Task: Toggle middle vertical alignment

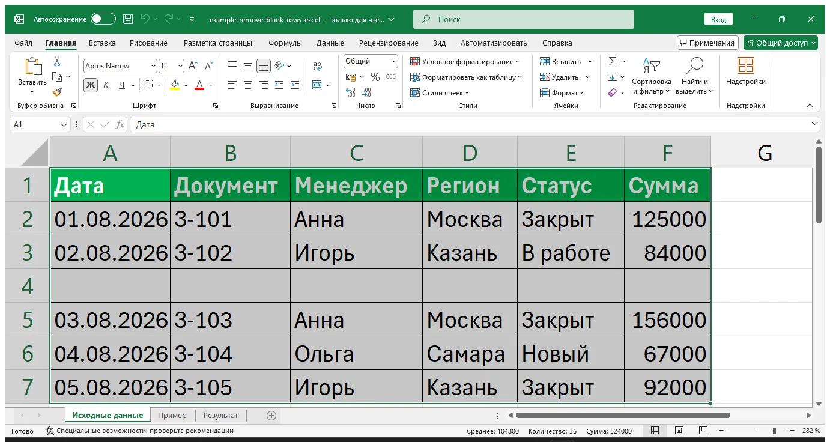Action: pyautogui.click(x=247, y=66)
